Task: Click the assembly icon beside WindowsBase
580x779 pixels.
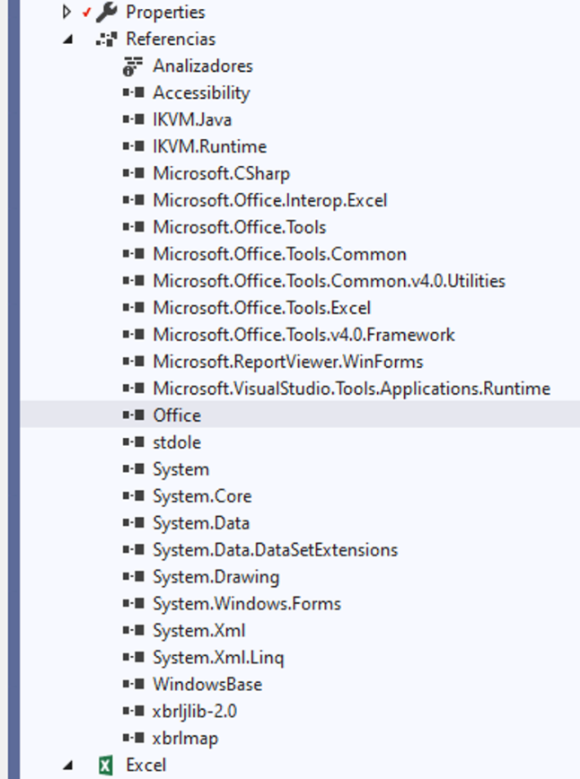Action: 133,685
